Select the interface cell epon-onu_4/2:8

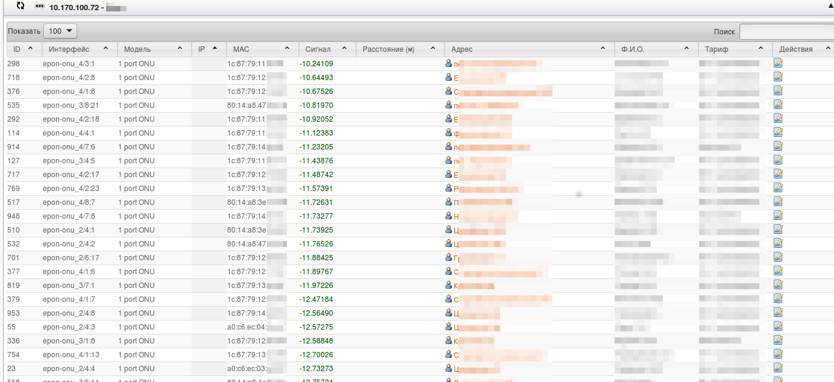point(69,78)
